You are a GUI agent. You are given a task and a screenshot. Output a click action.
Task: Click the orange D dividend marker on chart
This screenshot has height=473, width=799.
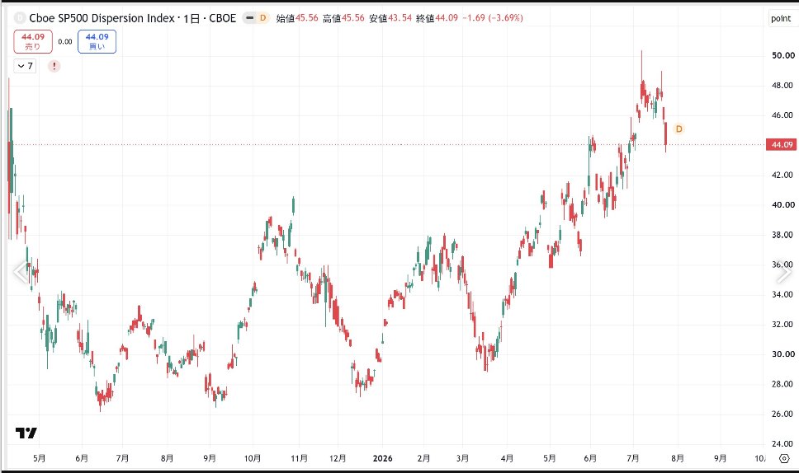point(678,129)
